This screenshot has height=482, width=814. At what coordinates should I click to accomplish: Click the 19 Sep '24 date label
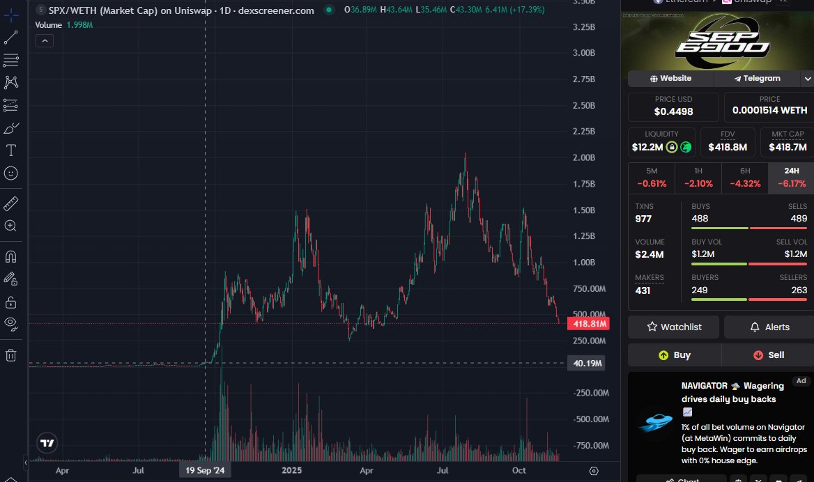point(205,471)
